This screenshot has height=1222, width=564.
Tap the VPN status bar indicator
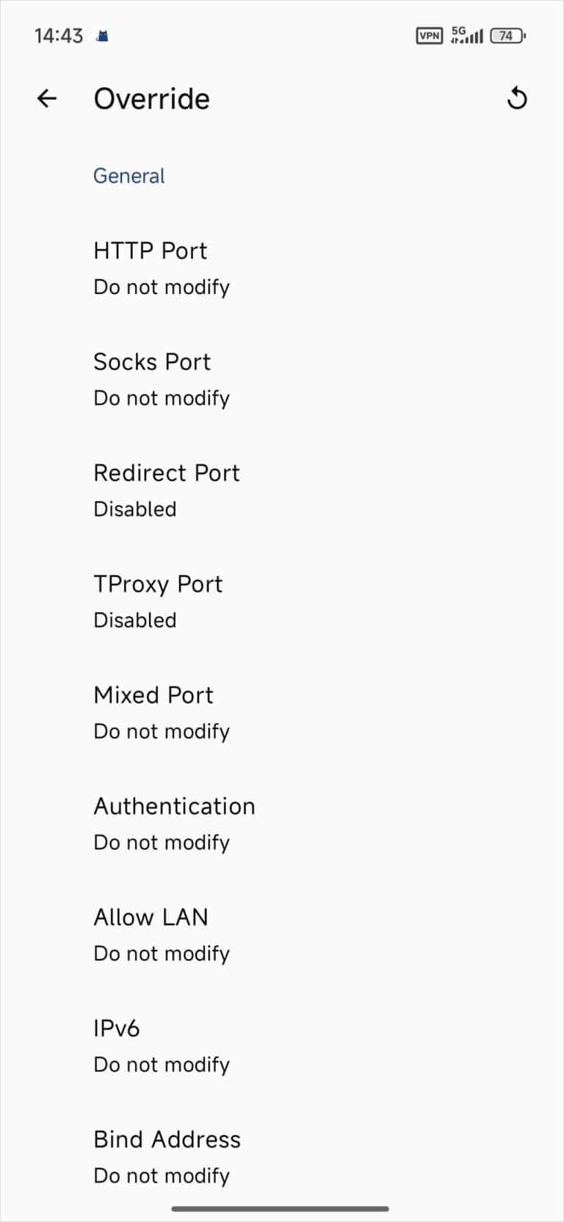[x=429, y=35]
